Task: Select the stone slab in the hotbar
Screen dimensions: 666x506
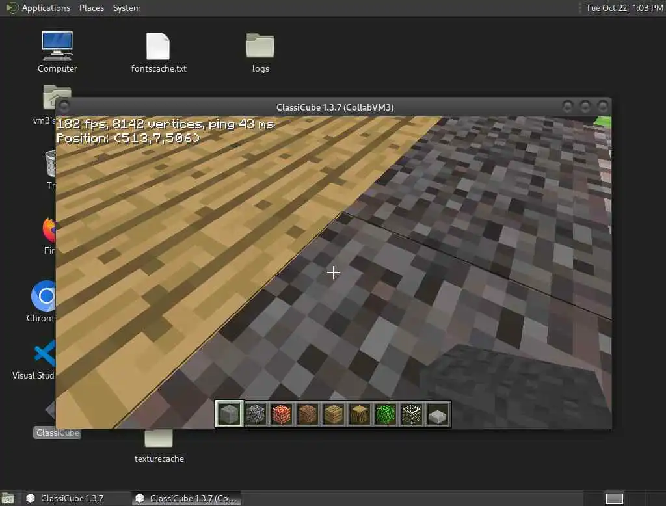Action: pos(437,415)
